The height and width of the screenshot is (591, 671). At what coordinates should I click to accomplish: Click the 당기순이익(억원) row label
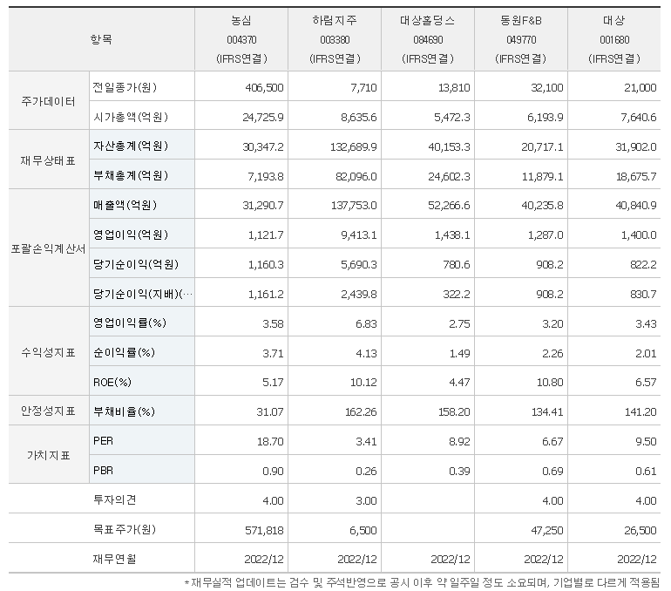[x=136, y=264]
